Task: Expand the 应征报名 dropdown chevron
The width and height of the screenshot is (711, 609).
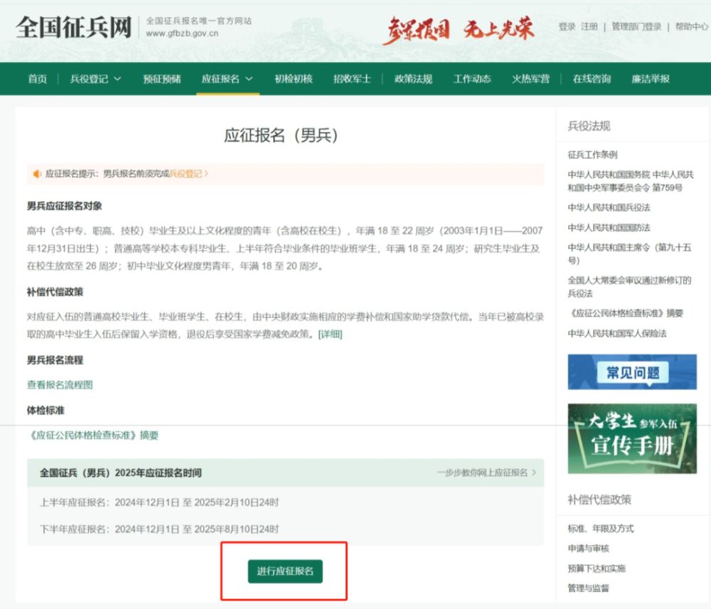Action: point(249,79)
